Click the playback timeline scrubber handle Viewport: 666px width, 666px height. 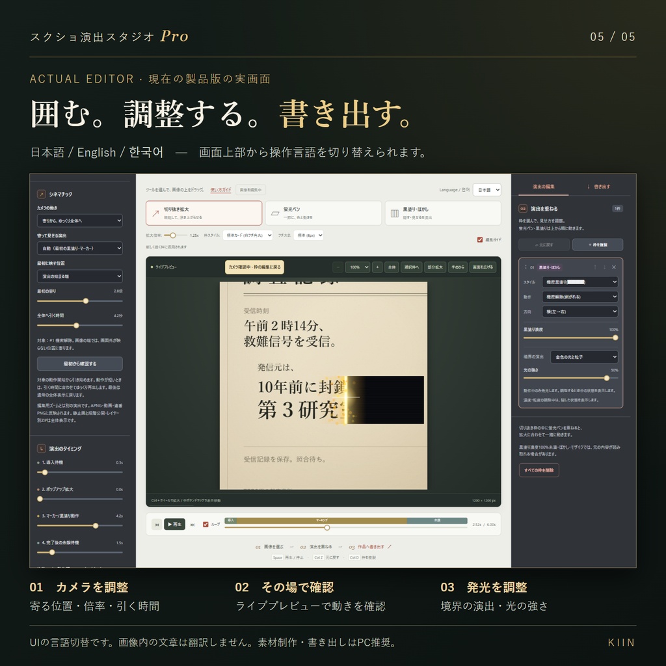[327, 527]
